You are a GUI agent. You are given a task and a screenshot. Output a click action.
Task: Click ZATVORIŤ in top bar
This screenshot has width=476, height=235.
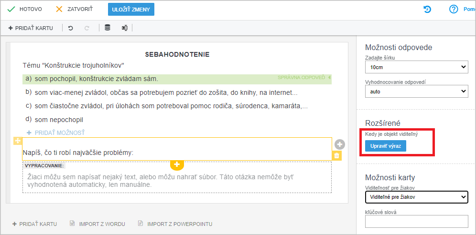pos(75,10)
